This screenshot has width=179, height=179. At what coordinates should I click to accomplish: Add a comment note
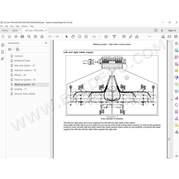click(x=124, y=37)
